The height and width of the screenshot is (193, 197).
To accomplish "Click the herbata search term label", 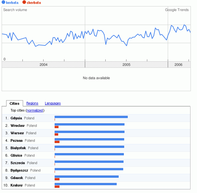I will (12, 3).
